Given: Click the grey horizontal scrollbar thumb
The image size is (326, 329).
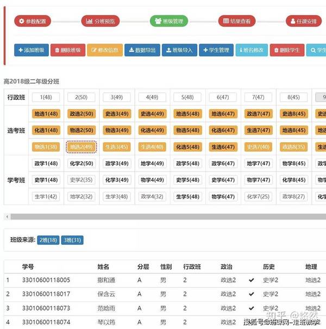Looking at the screenshot, I should [x=168, y=217].
